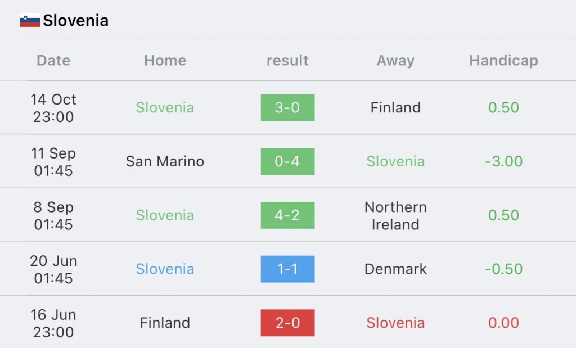The height and width of the screenshot is (348, 576).
Task: Click the 11 Sep 01:45 date cell
Action: click(x=53, y=162)
